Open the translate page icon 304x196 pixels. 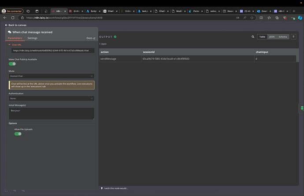[x=237, y=18]
